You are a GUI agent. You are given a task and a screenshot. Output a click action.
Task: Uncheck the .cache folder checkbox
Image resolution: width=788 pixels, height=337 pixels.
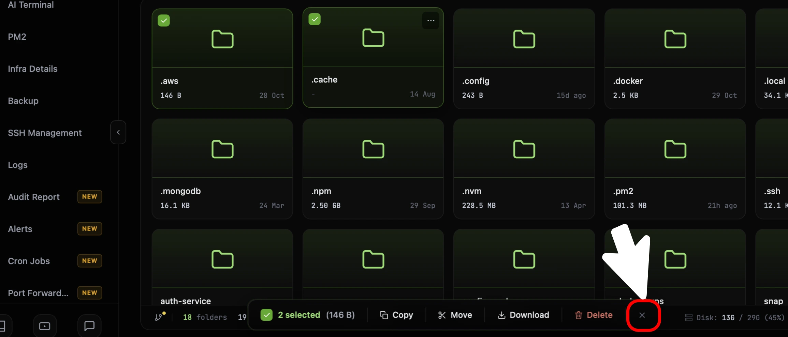click(315, 19)
